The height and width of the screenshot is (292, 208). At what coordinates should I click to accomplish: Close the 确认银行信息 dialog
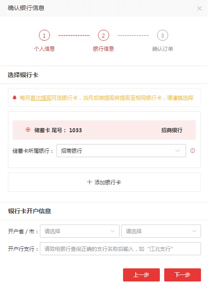point(199,8)
